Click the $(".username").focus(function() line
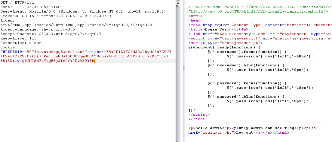The image size is (332, 142). 248,52
